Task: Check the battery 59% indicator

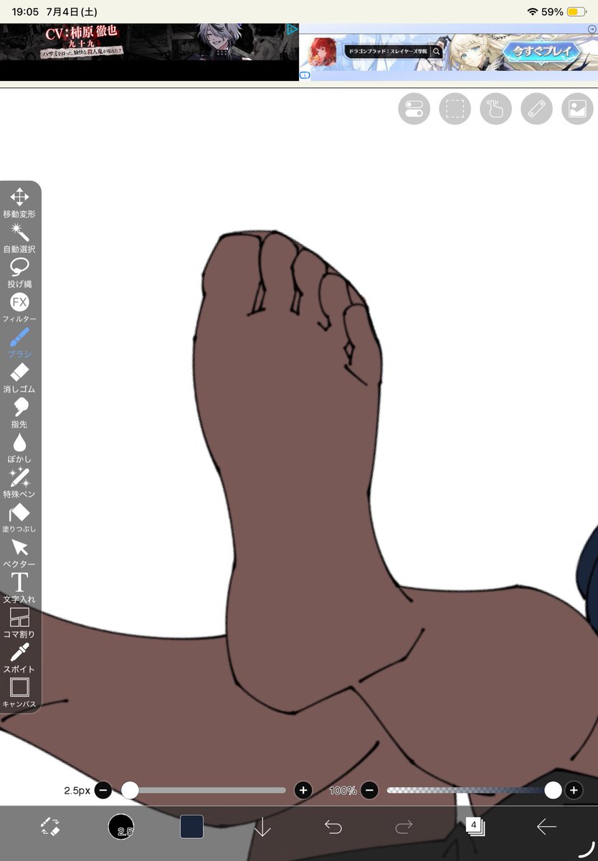Action: point(564,12)
